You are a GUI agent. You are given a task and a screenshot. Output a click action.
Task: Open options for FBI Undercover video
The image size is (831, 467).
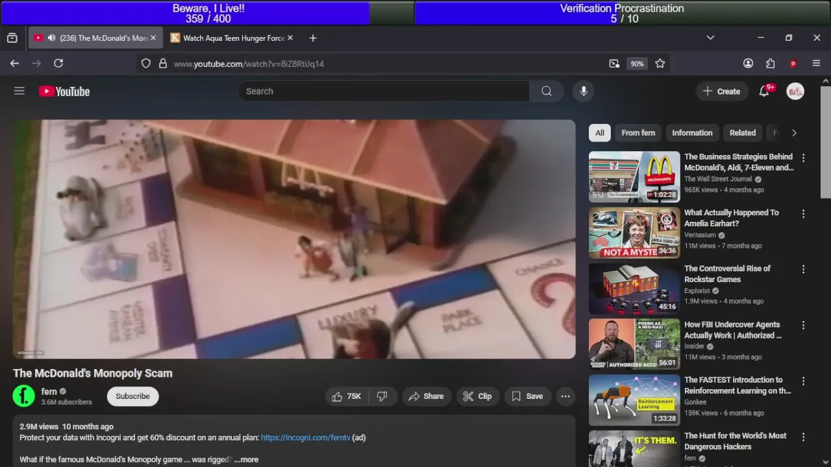[803, 325]
